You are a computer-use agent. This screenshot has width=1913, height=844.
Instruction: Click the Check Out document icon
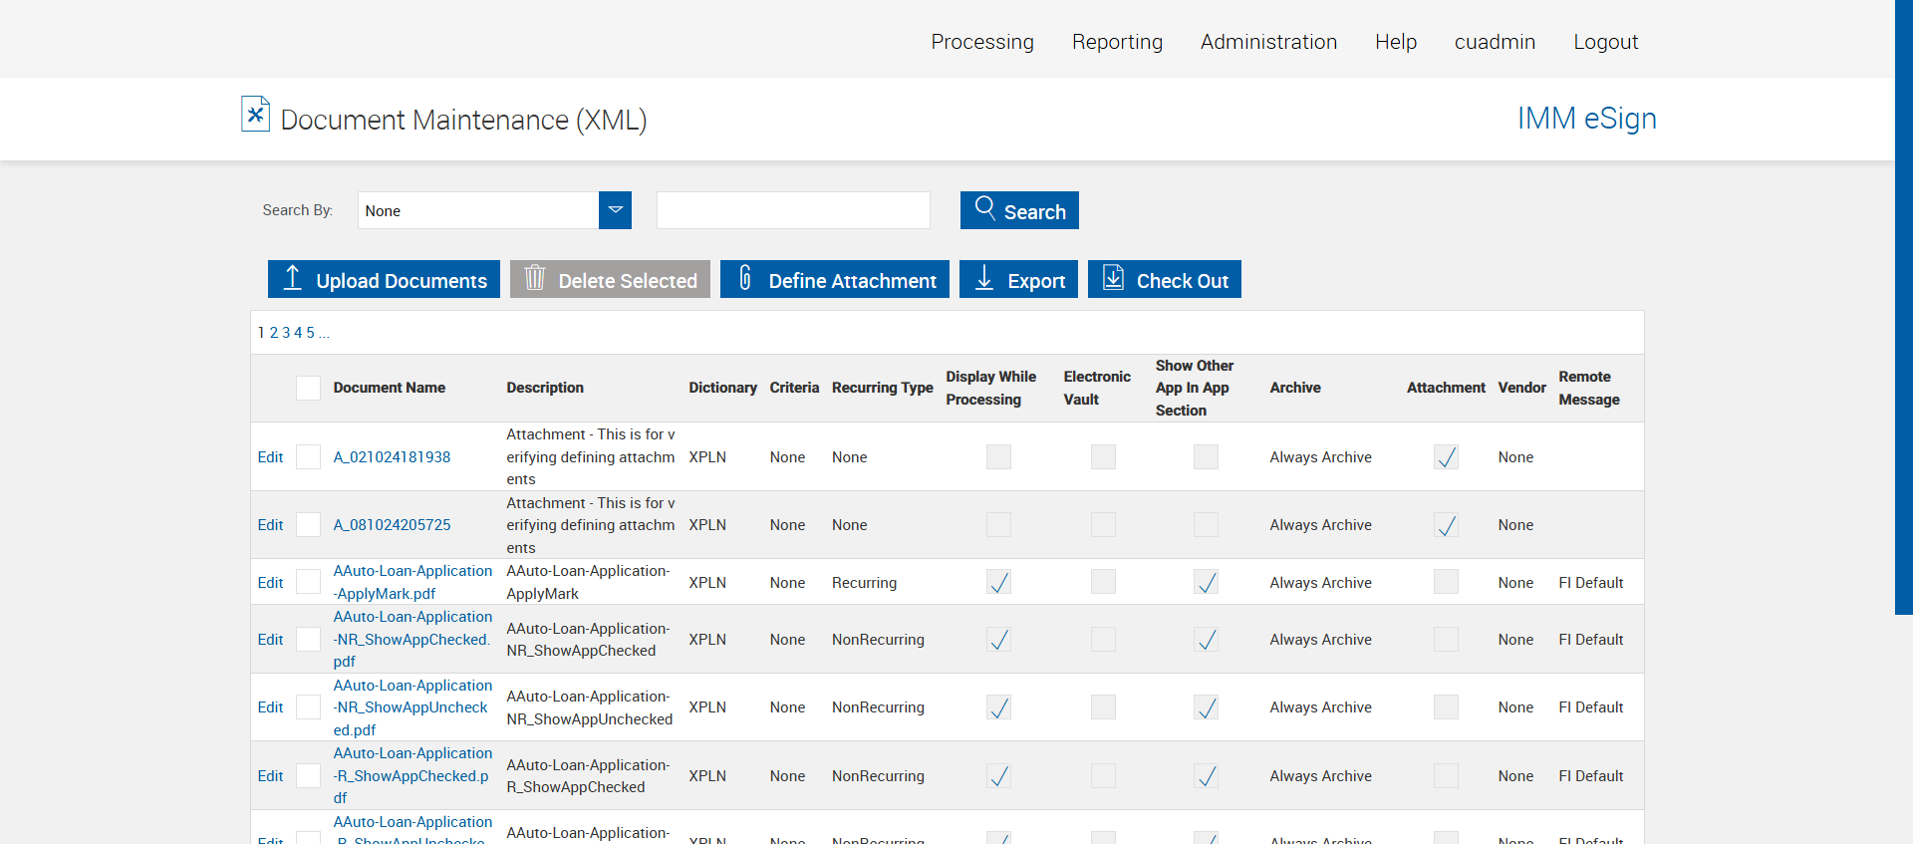pyautogui.click(x=1113, y=278)
